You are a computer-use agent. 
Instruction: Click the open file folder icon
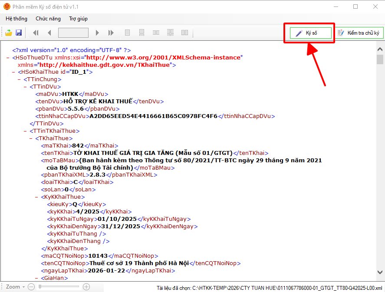click(x=9, y=33)
